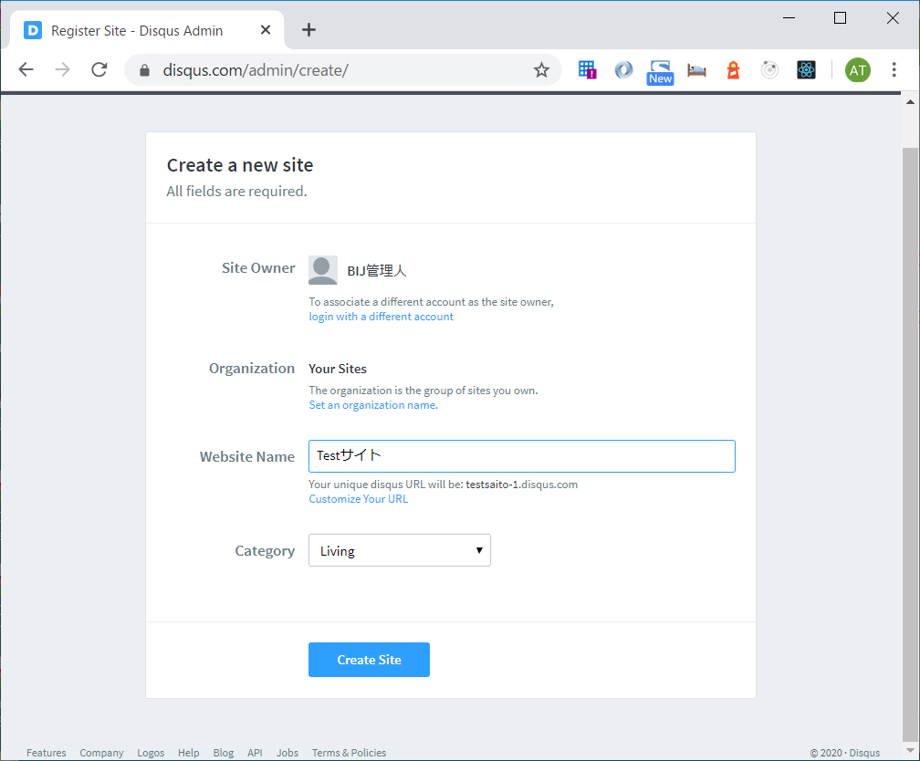Open Terms & Policies footer link
The height and width of the screenshot is (761, 920).
349,752
